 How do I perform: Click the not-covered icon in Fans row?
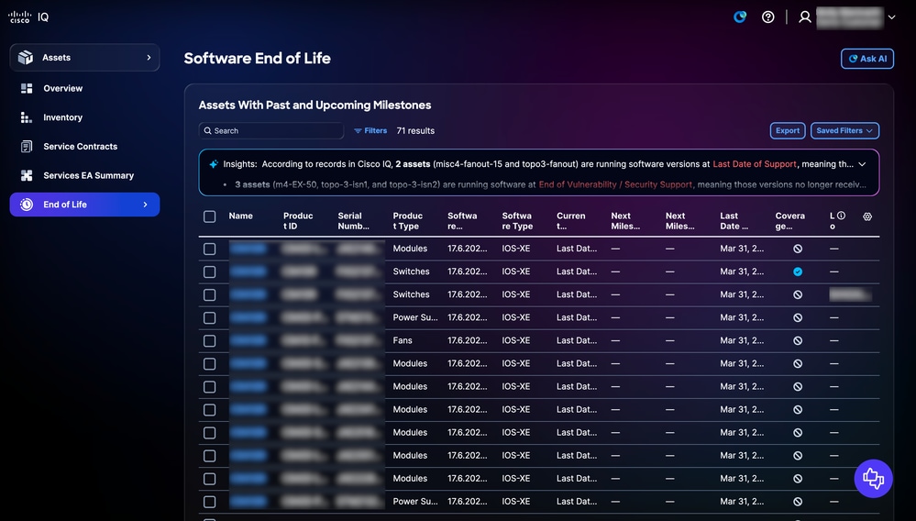click(x=798, y=340)
